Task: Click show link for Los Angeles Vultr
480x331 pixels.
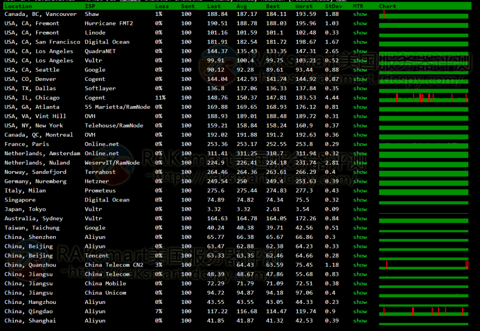Action: point(360,60)
